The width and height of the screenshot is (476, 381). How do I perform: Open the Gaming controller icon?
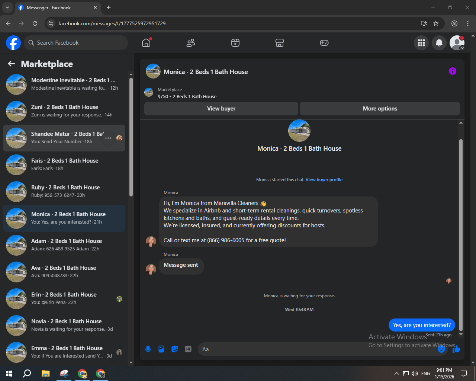324,43
